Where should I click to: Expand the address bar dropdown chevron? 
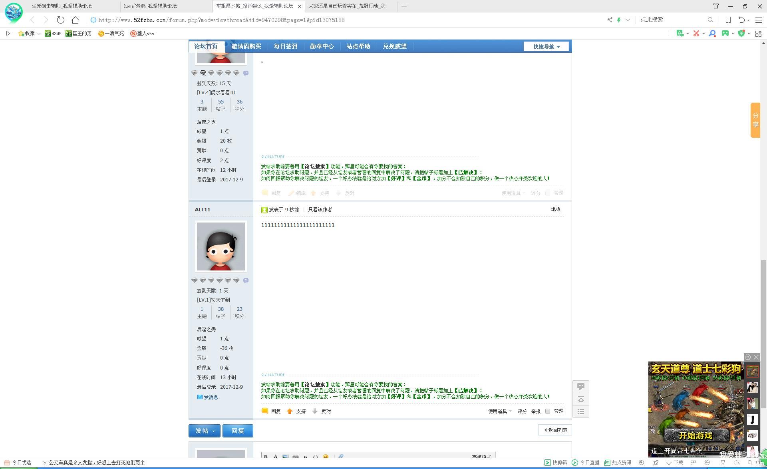click(628, 20)
